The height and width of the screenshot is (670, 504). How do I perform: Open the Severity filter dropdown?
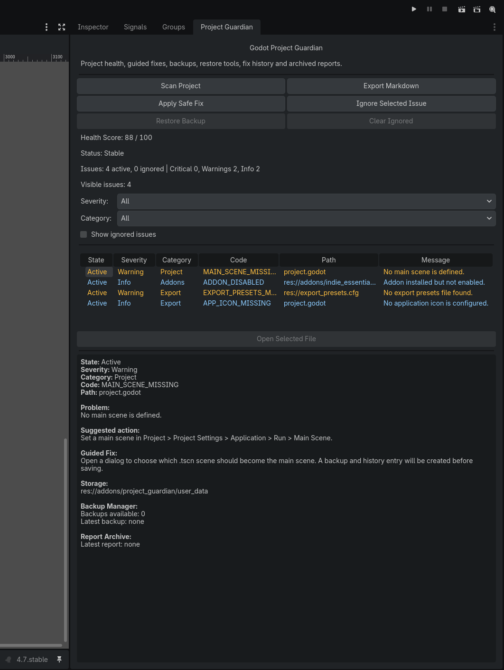tap(306, 201)
